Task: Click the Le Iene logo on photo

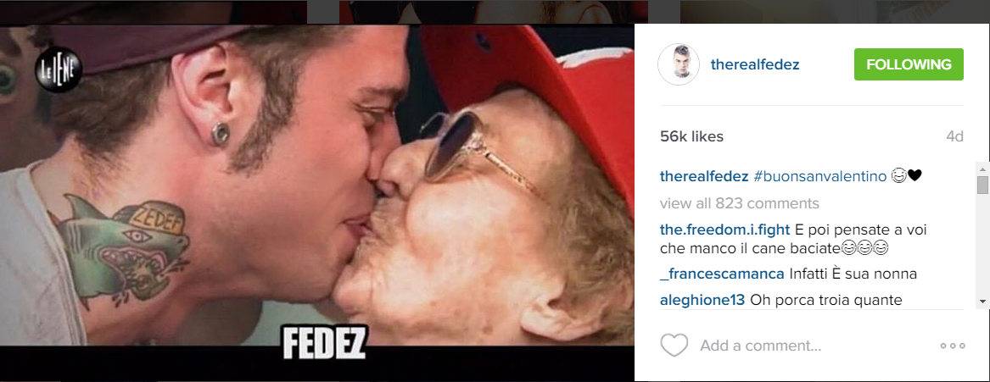Action: point(58,69)
